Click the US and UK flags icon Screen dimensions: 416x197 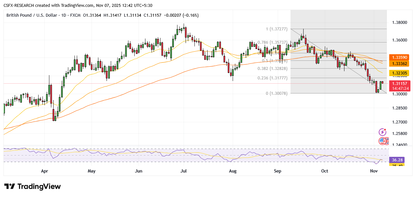click(383, 141)
